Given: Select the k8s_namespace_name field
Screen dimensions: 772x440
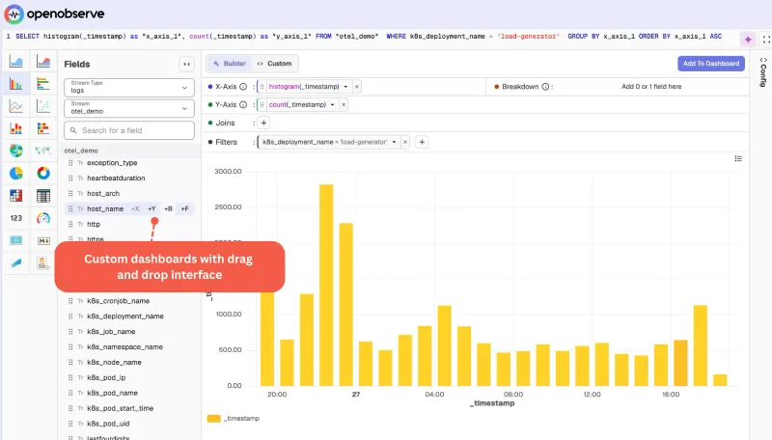Looking at the screenshot, I should click(x=124, y=347).
